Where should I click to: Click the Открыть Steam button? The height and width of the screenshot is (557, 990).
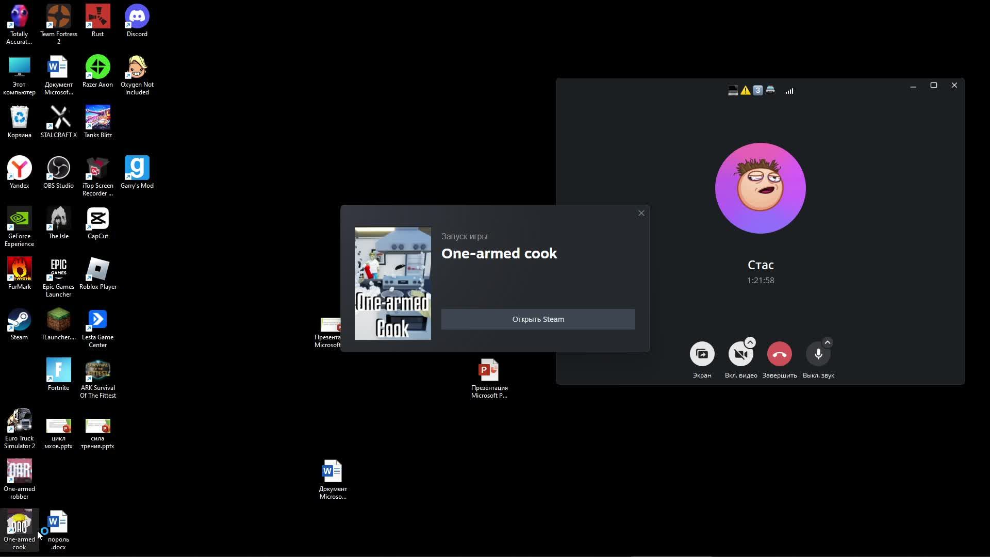538,319
